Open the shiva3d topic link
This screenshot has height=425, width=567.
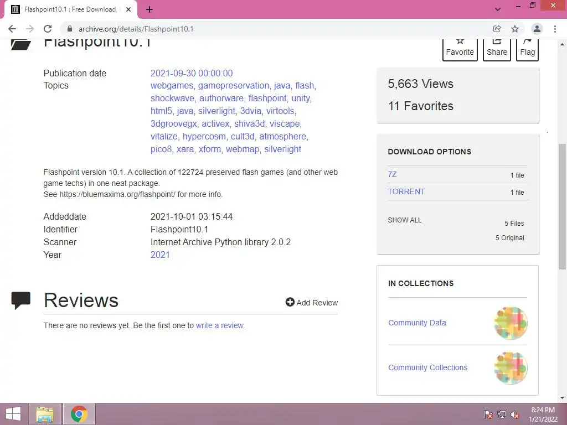click(250, 124)
